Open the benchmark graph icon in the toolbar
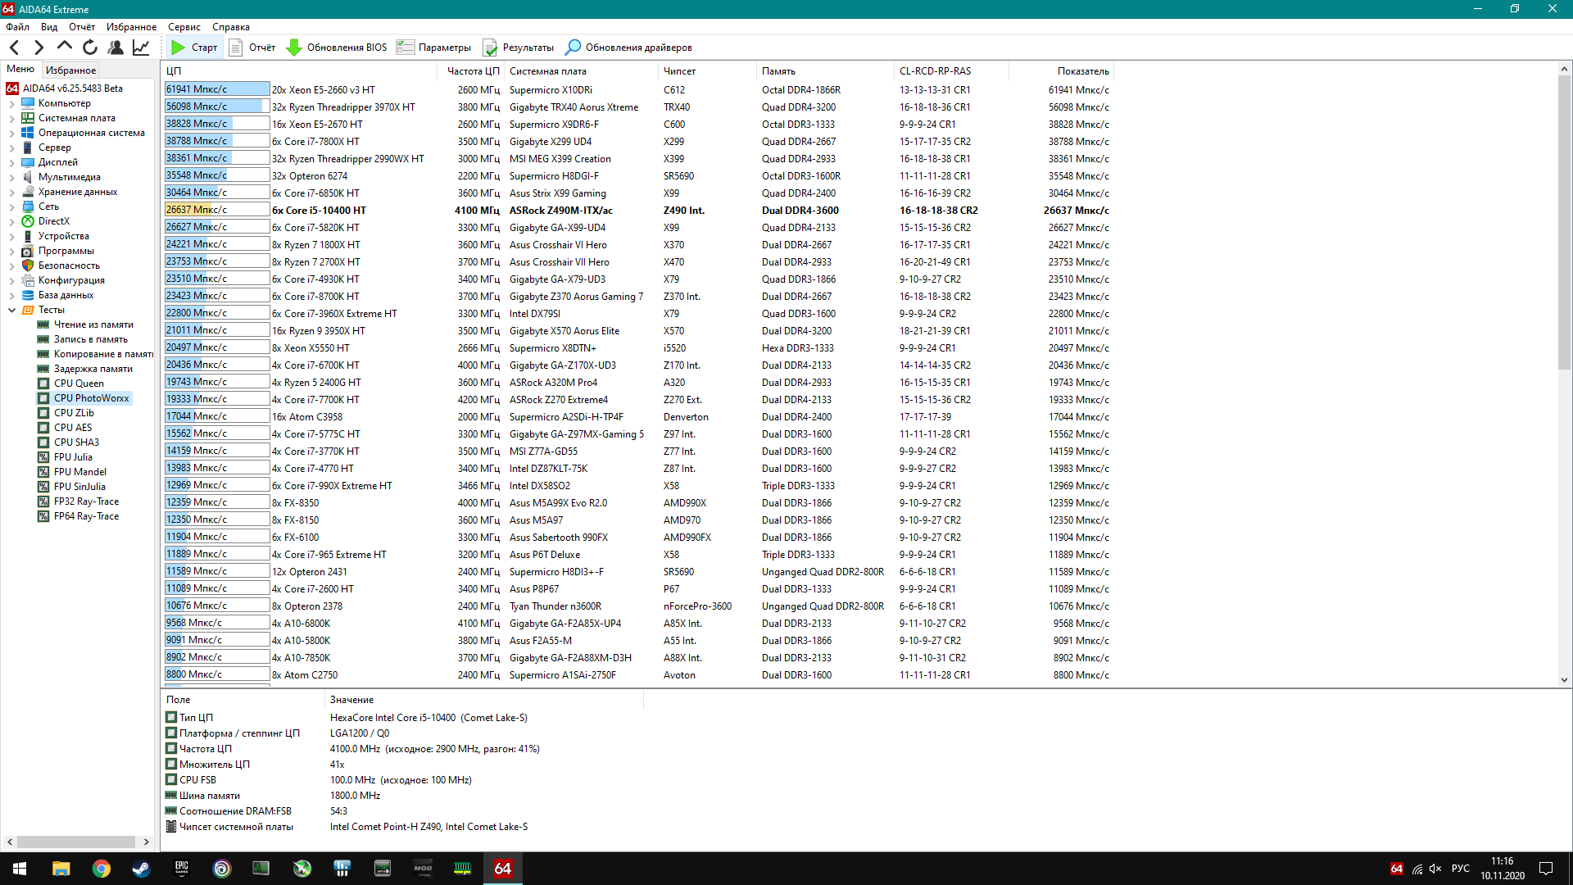1573x885 pixels. tap(141, 48)
